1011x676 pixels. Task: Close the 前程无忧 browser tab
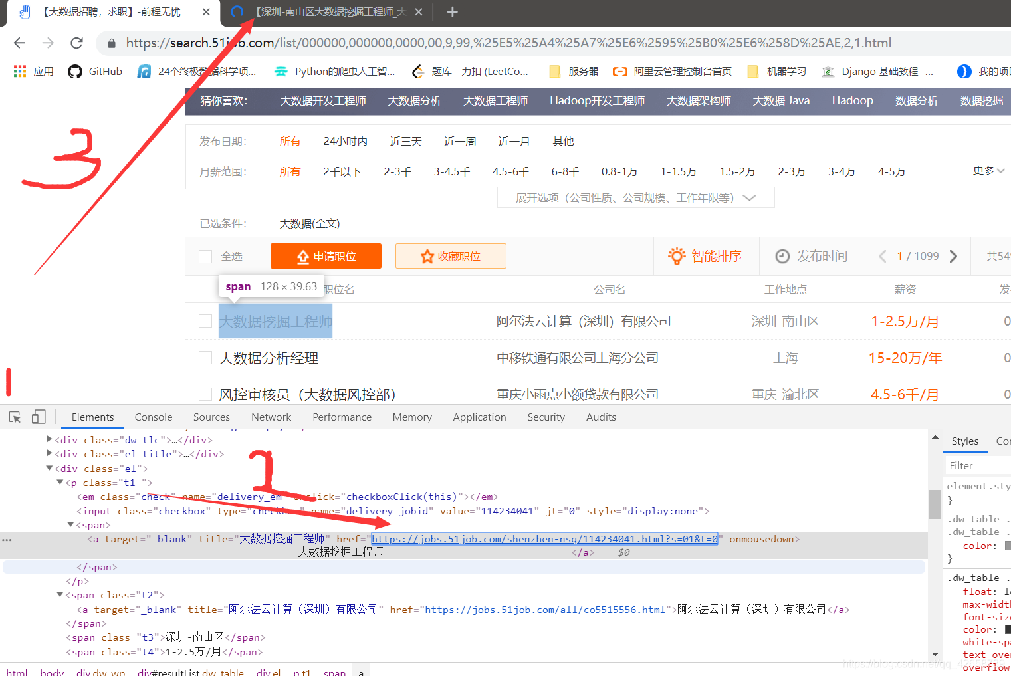(206, 12)
